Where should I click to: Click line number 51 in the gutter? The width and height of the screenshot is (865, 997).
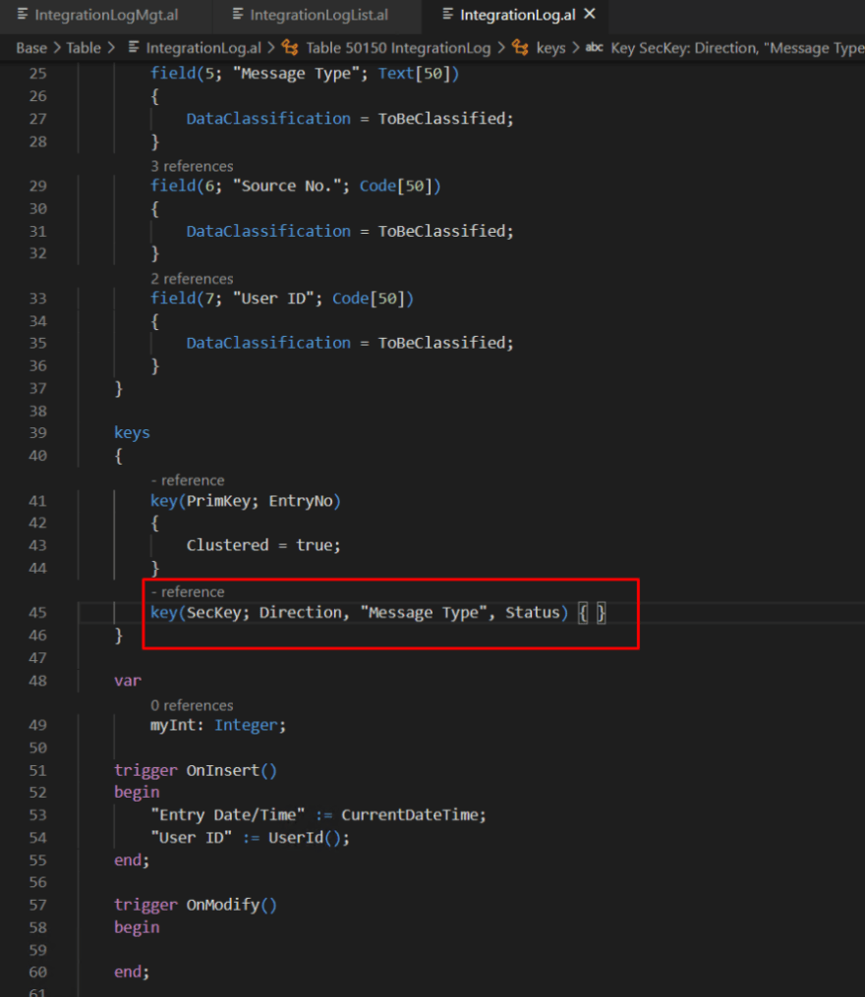pos(38,771)
